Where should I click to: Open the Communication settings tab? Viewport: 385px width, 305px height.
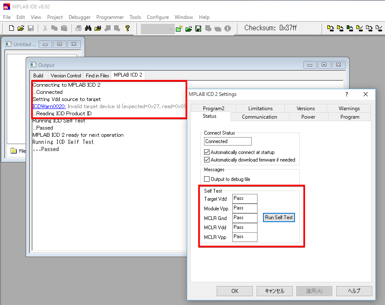260,117
